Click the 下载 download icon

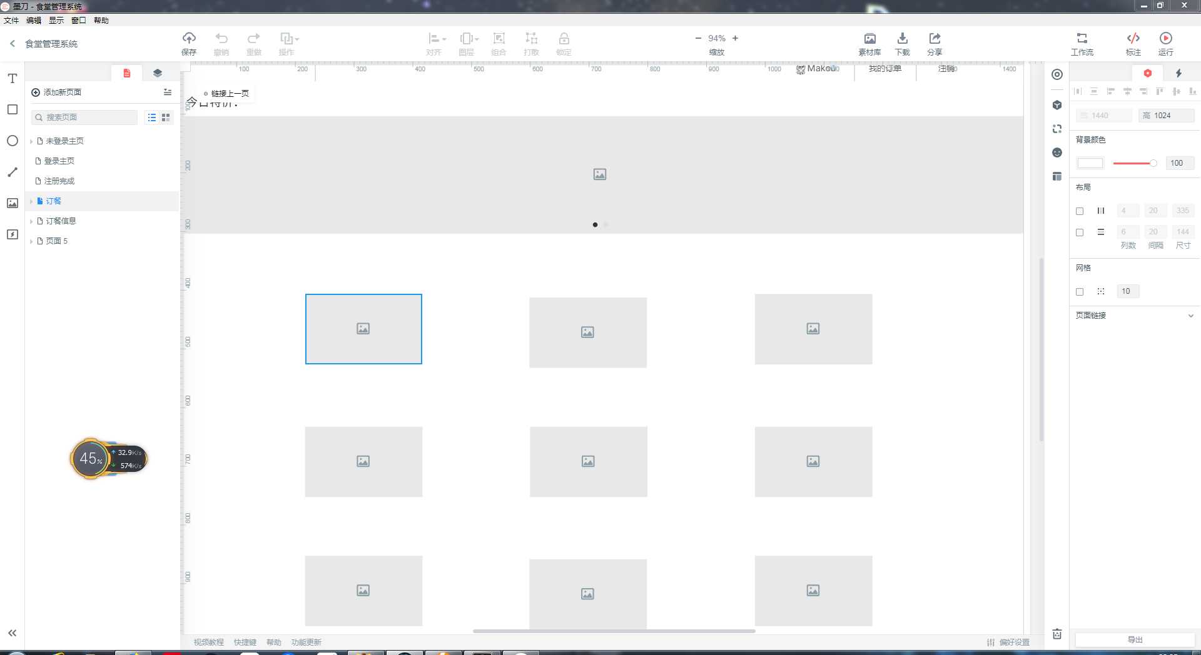pyautogui.click(x=902, y=38)
